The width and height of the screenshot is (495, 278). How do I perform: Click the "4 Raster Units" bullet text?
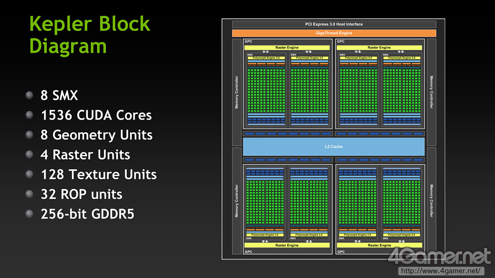[85, 155]
